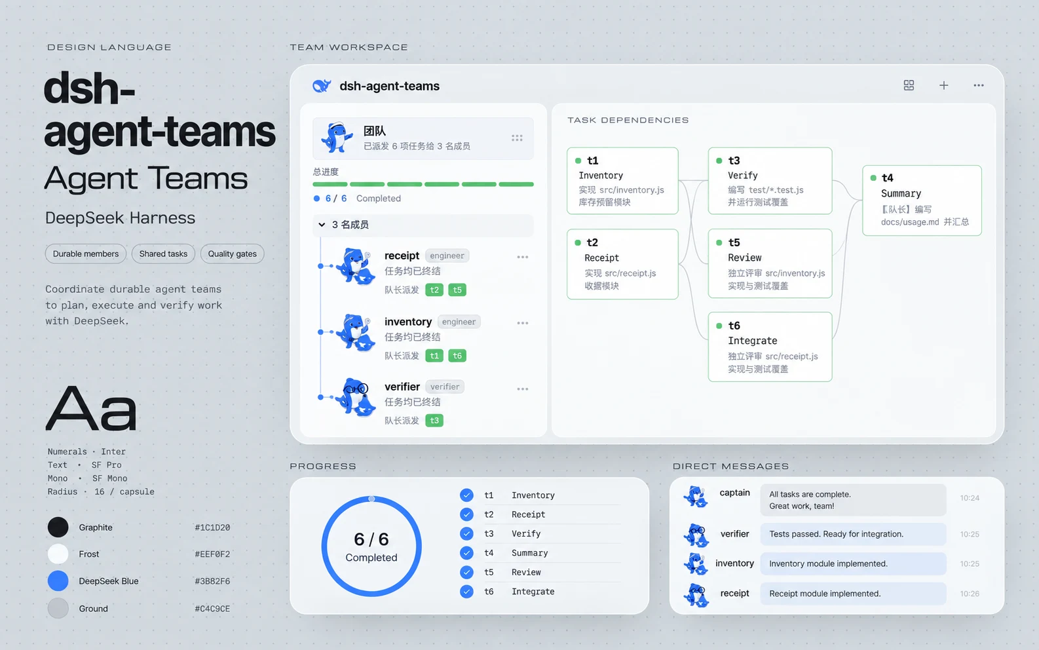Click the Graphite color swatch

(x=58, y=527)
